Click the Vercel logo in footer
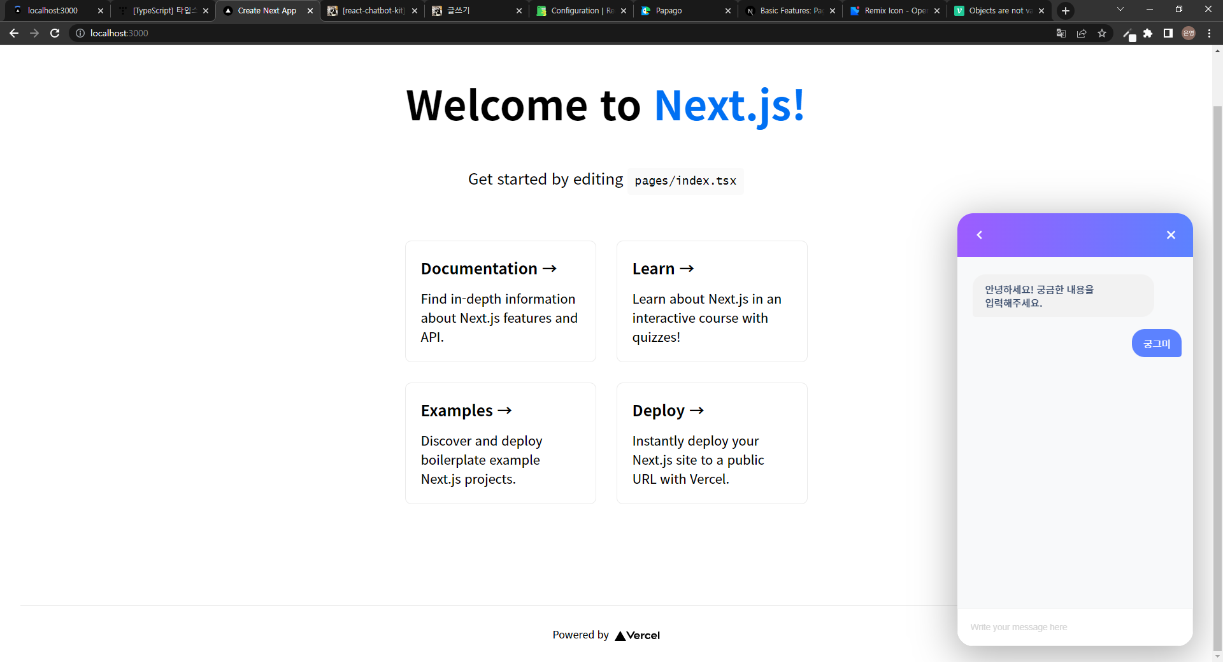1223x662 pixels. (x=638, y=635)
